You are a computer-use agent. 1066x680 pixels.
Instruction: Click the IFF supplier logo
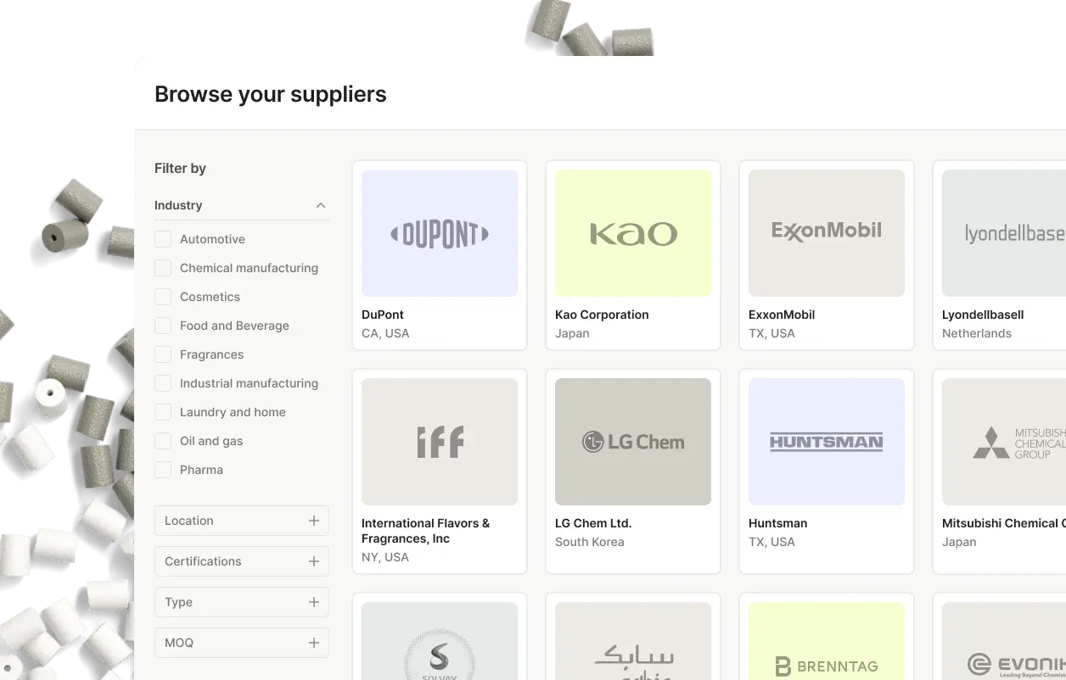click(x=439, y=441)
